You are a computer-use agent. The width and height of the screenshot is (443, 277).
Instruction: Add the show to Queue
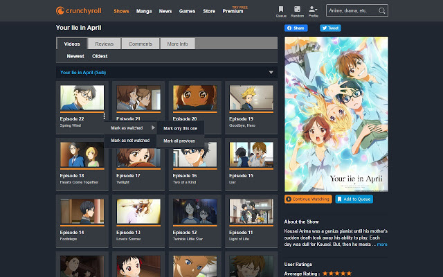[x=354, y=199]
